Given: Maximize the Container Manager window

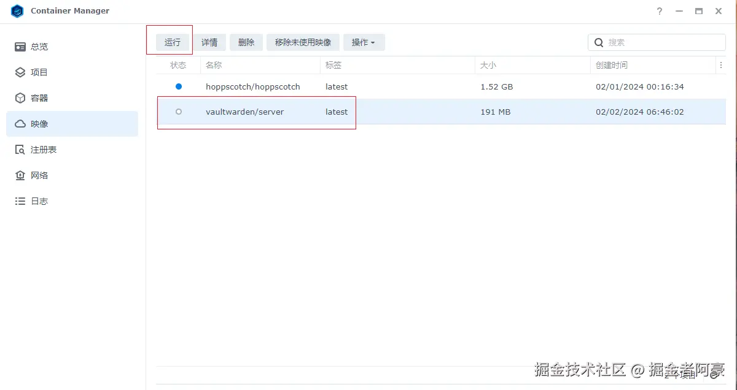Looking at the screenshot, I should (x=699, y=11).
